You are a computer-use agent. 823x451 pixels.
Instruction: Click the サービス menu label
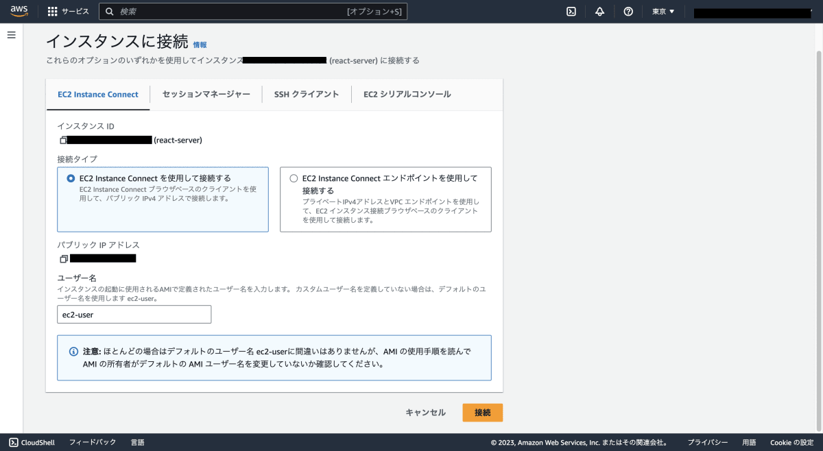click(x=75, y=12)
